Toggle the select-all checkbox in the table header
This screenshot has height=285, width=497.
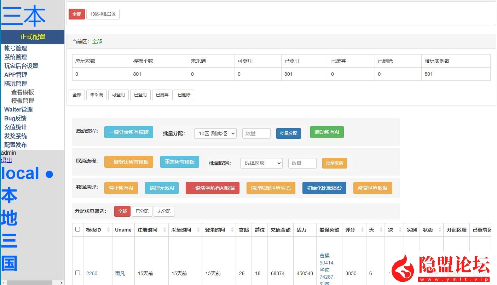(x=77, y=229)
